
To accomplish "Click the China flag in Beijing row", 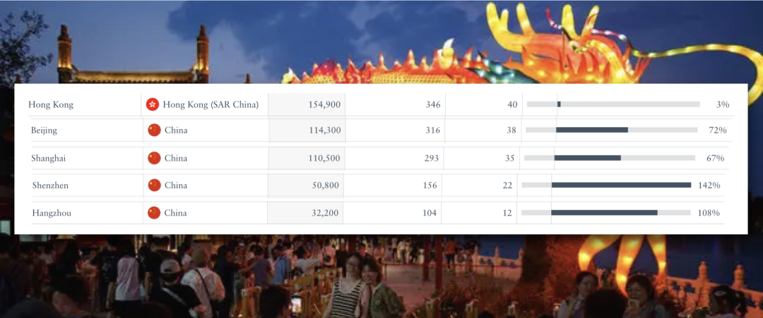I will pos(154,130).
